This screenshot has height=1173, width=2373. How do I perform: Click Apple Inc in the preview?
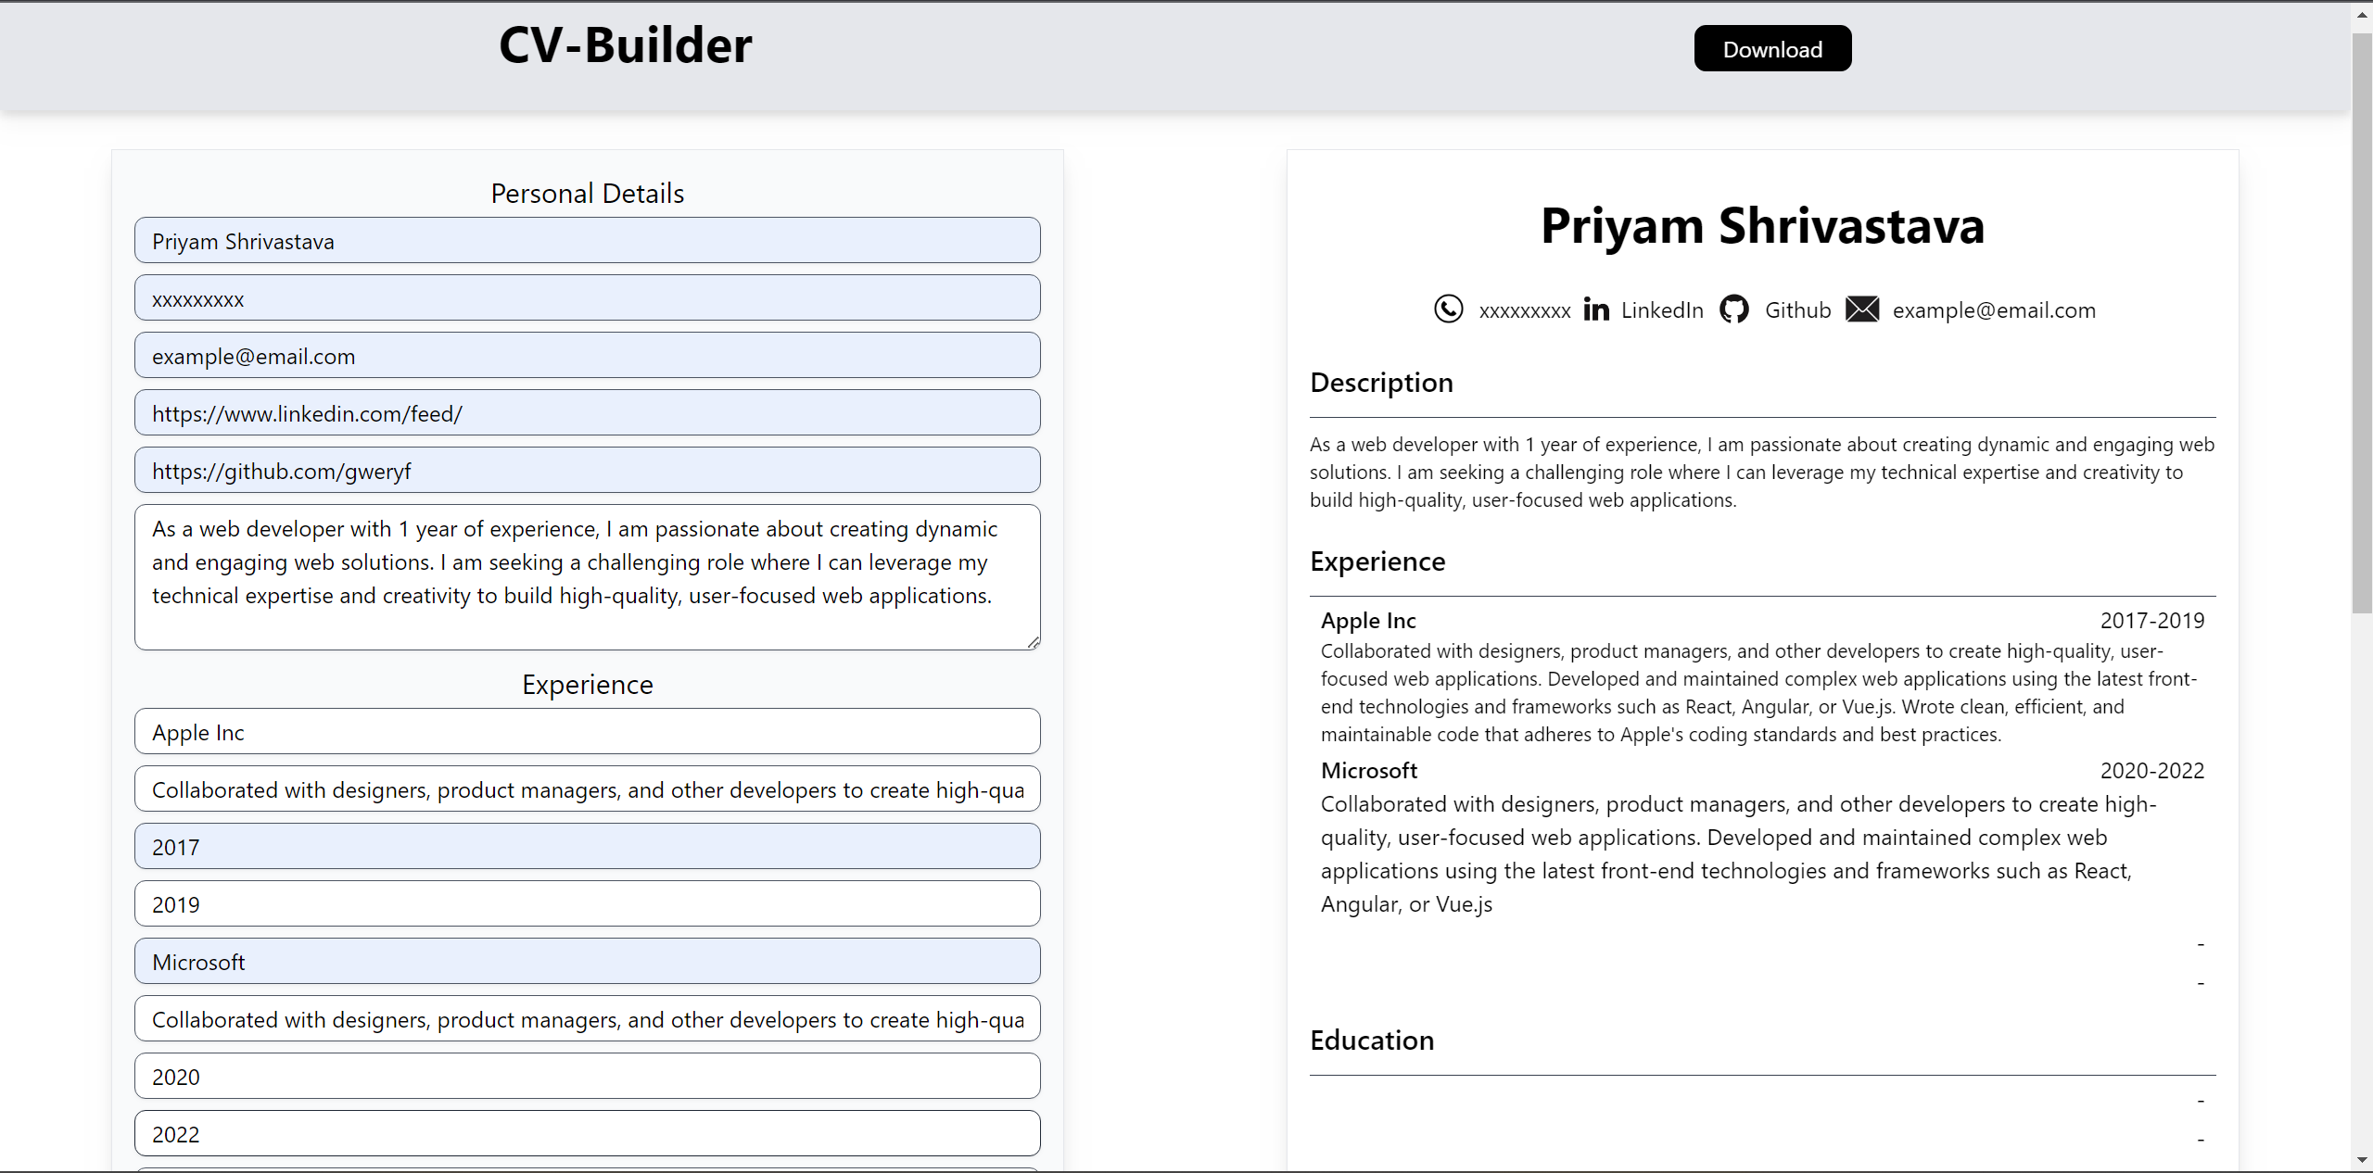tap(1368, 621)
